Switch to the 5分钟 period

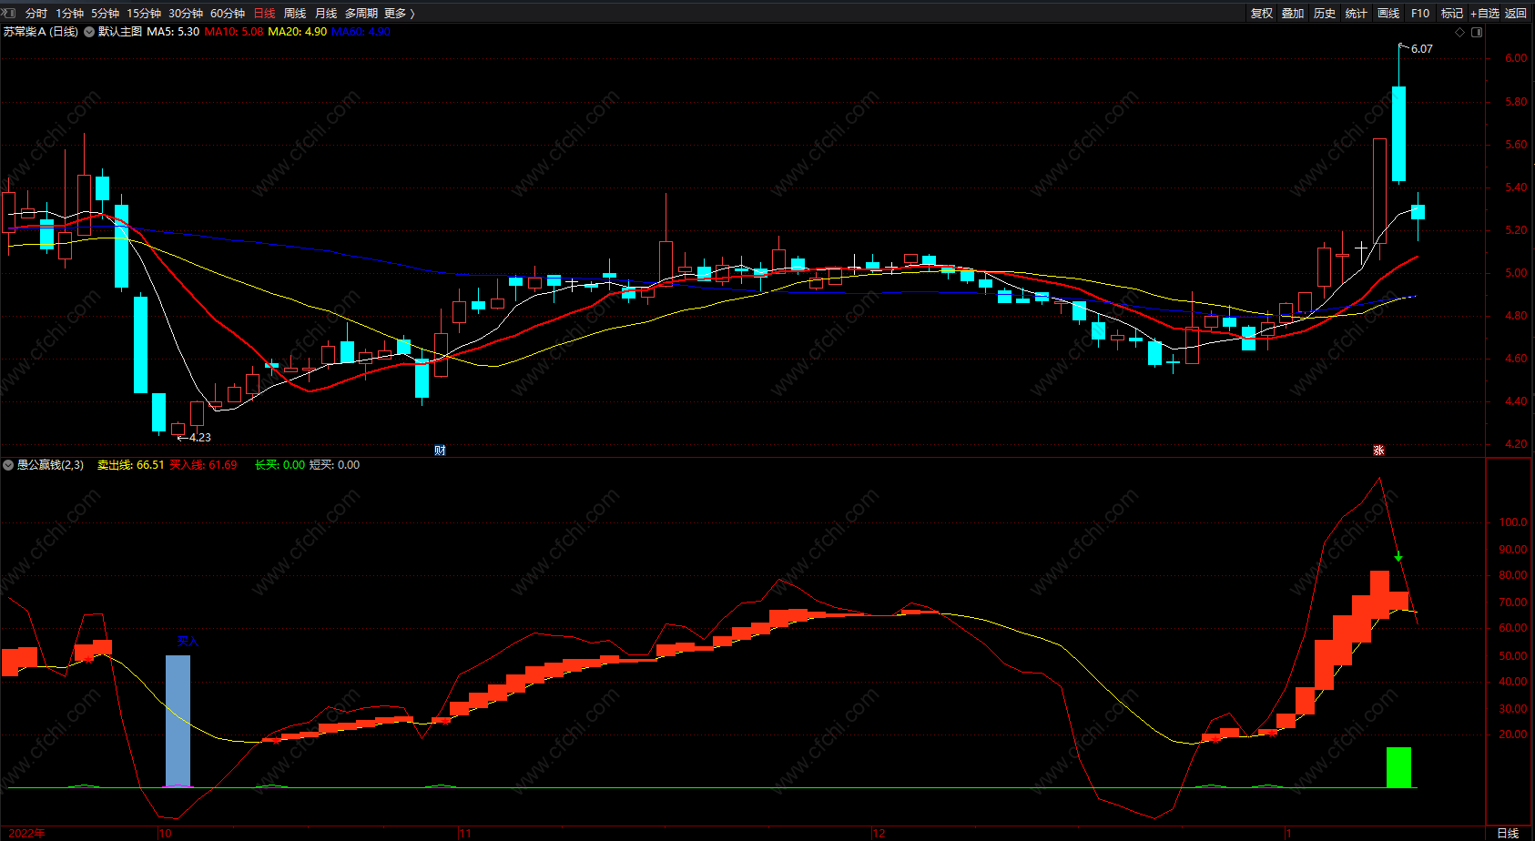105,13
